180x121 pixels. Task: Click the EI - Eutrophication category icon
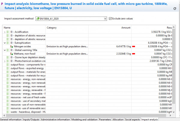click(8, 43)
